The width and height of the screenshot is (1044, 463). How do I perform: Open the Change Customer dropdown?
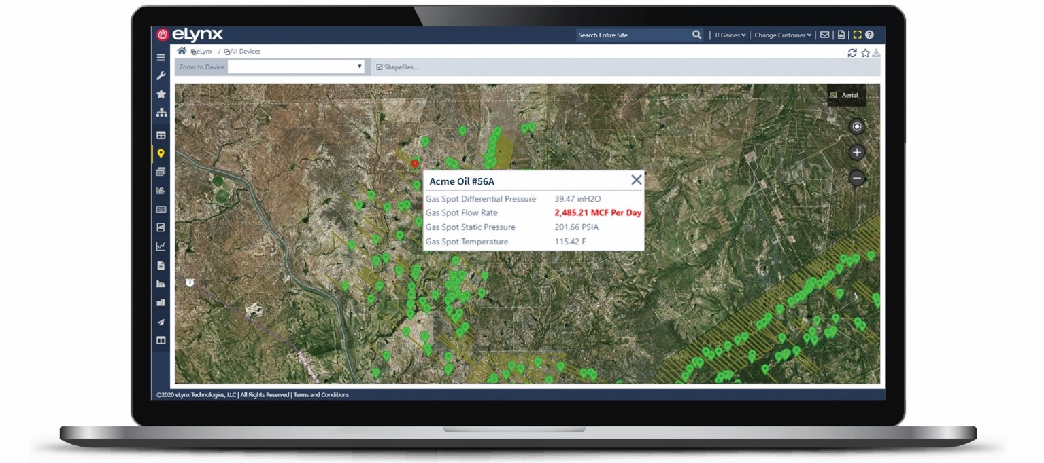click(x=782, y=35)
